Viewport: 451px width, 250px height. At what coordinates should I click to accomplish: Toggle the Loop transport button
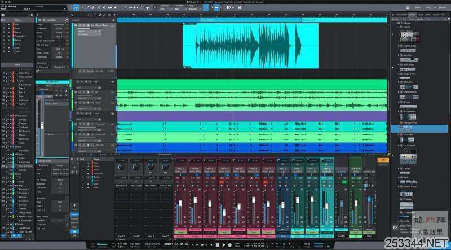point(237,245)
